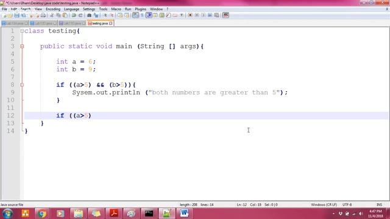Click the Save All toolbar icon

pos(24,15)
